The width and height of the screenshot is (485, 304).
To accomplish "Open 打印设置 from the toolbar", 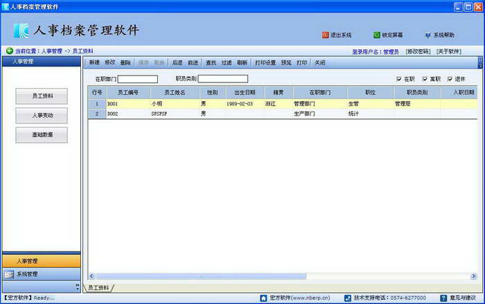I will click(265, 62).
